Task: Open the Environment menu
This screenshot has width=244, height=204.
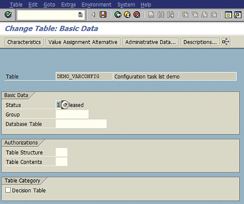Action: point(96,5)
